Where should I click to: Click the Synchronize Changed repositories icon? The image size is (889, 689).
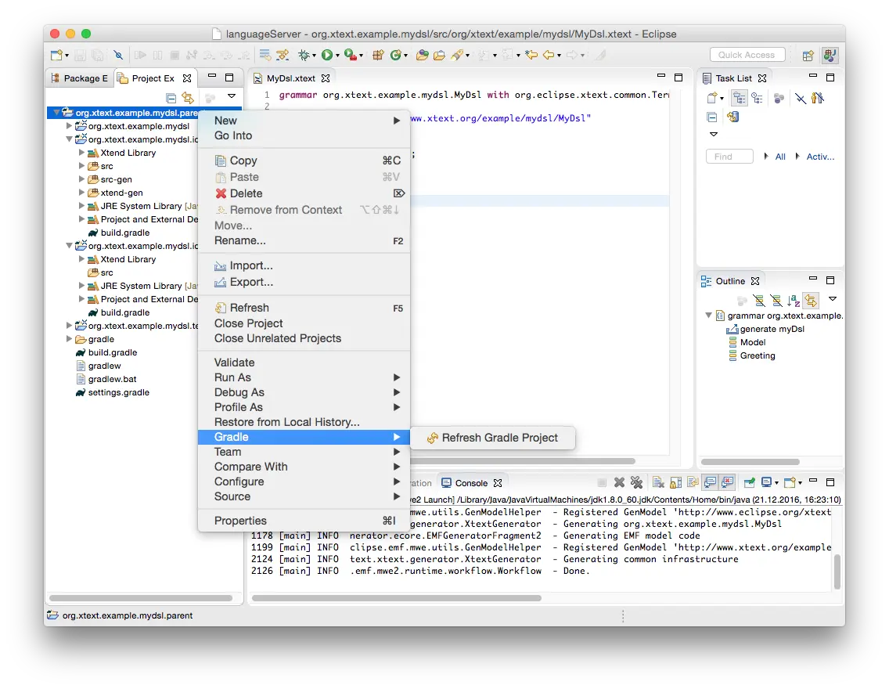tap(732, 117)
